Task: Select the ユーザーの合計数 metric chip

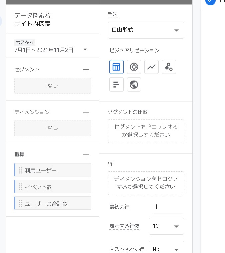Action: [53, 203]
